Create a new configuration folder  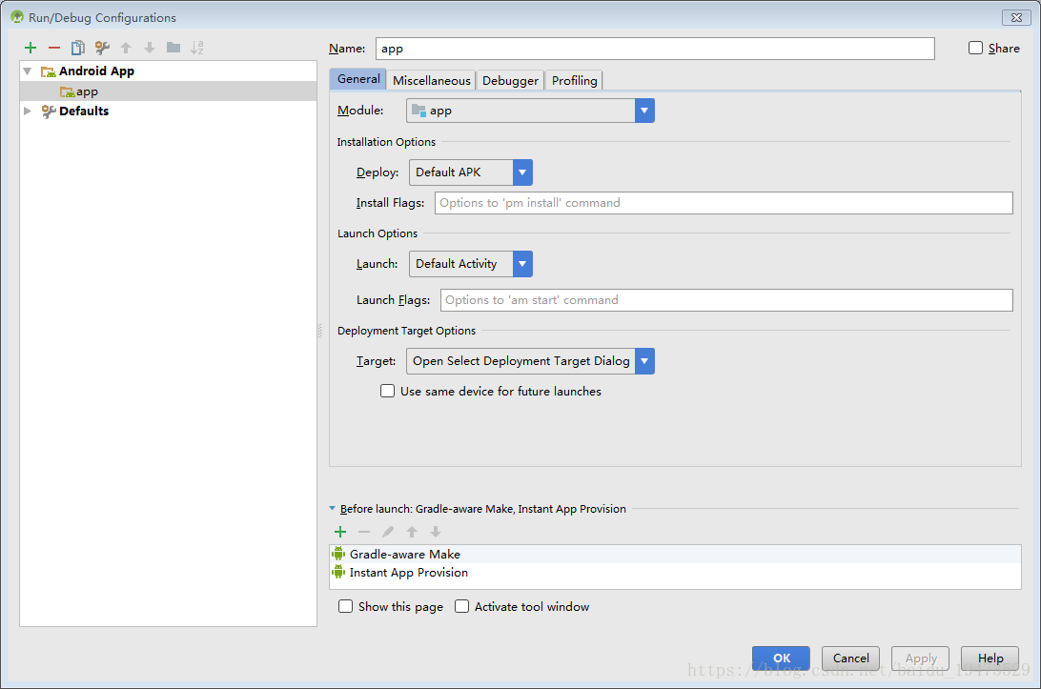[x=174, y=47]
